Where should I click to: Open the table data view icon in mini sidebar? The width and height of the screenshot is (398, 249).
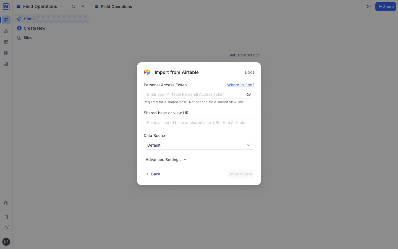coord(6,20)
